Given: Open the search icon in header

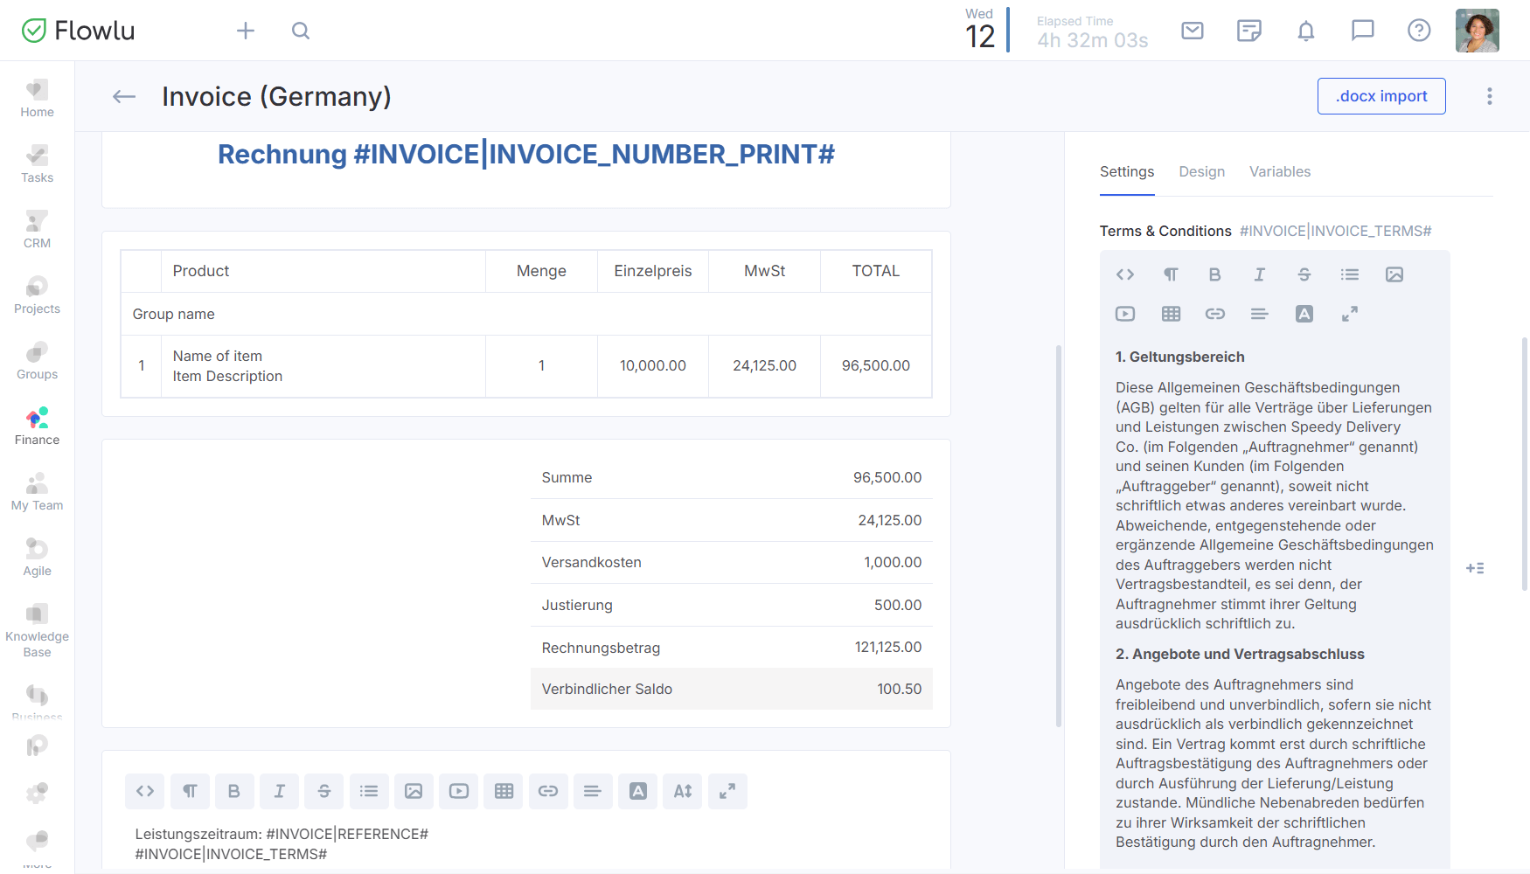Looking at the screenshot, I should pyautogui.click(x=301, y=31).
